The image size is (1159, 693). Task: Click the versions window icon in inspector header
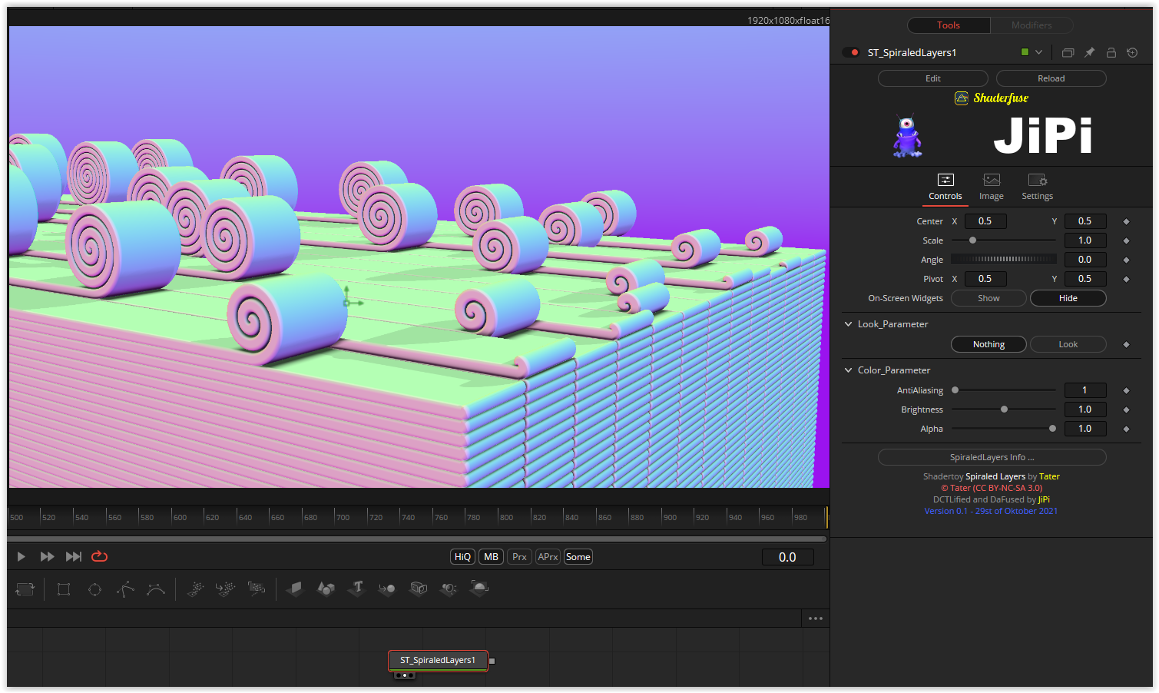click(x=1068, y=52)
